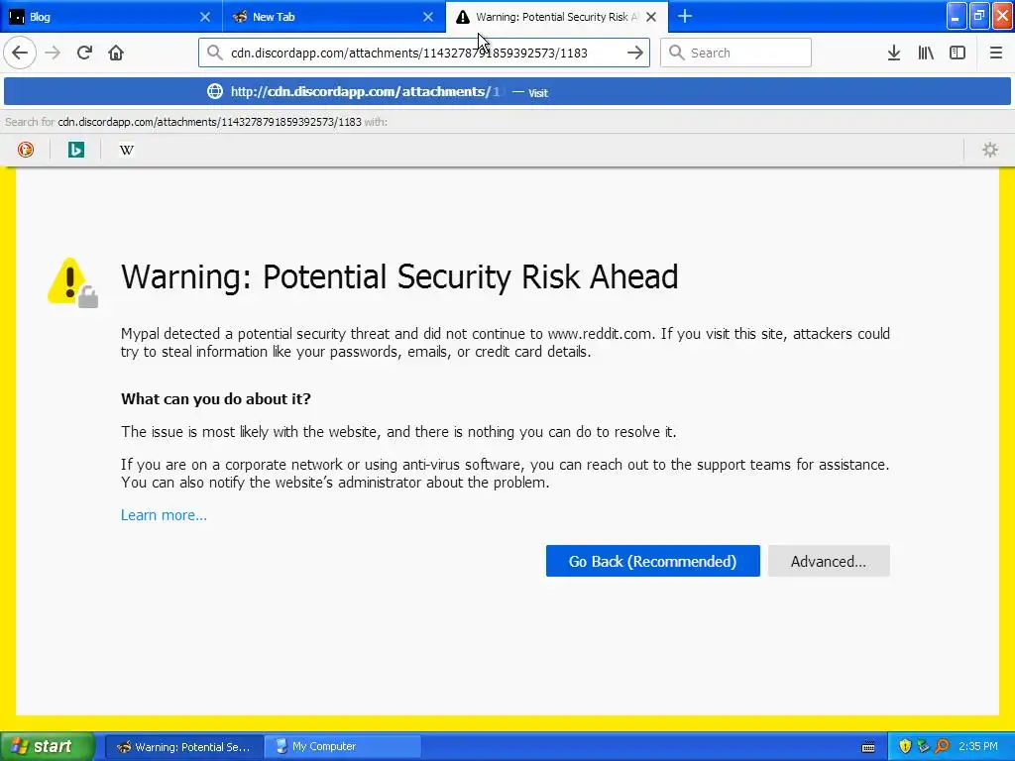Image resolution: width=1015 pixels, height=761 pixels.
Task: Select the Warning: Potential Security Risk tab
Action: point(557,16)
